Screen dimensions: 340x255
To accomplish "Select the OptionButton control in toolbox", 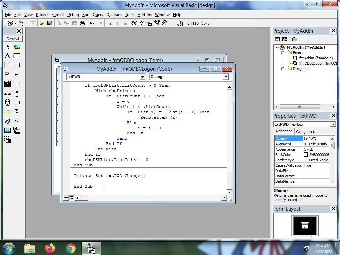I will (x=17, y=74).
